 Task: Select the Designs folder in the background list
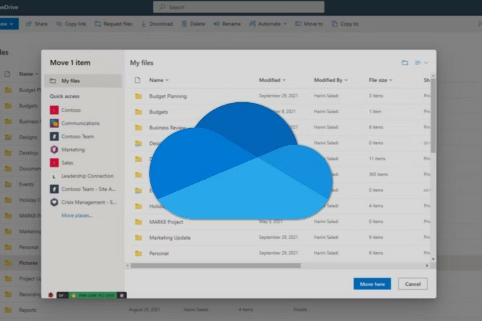[x=28, y=137]
